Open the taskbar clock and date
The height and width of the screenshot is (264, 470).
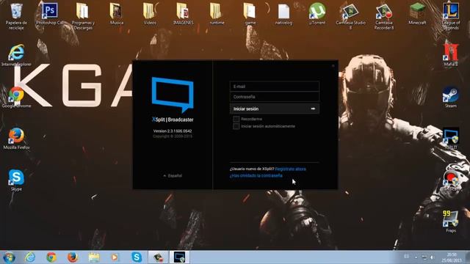click(x=452, y=257)
